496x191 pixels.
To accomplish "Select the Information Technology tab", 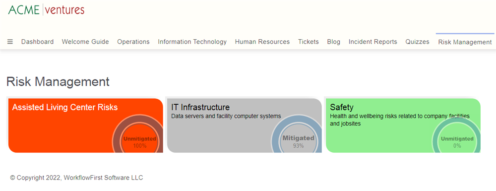I will tap(192, 42).
